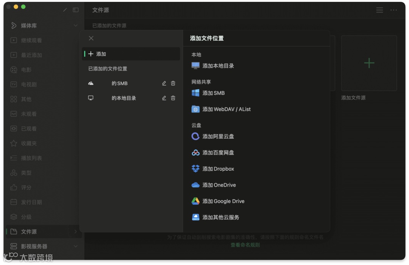Choose 添加 SMB network share
The width and height of the screenshot is (409, 265).
[208, 93]
